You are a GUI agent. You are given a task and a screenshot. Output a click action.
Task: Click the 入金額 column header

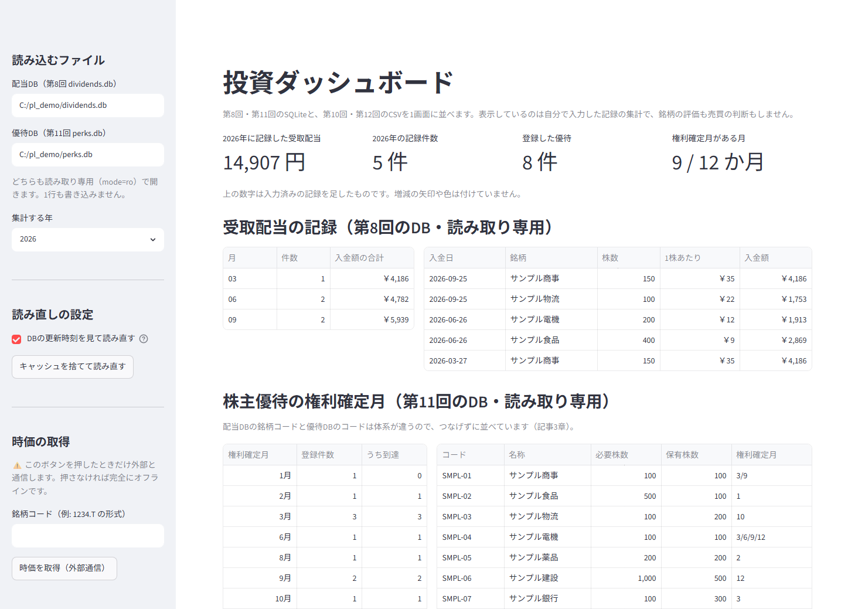click(x=775, y=258)
